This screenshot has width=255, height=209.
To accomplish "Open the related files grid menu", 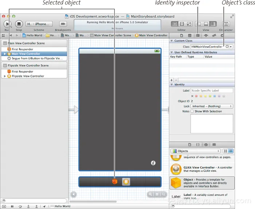I will click(3, 35).
